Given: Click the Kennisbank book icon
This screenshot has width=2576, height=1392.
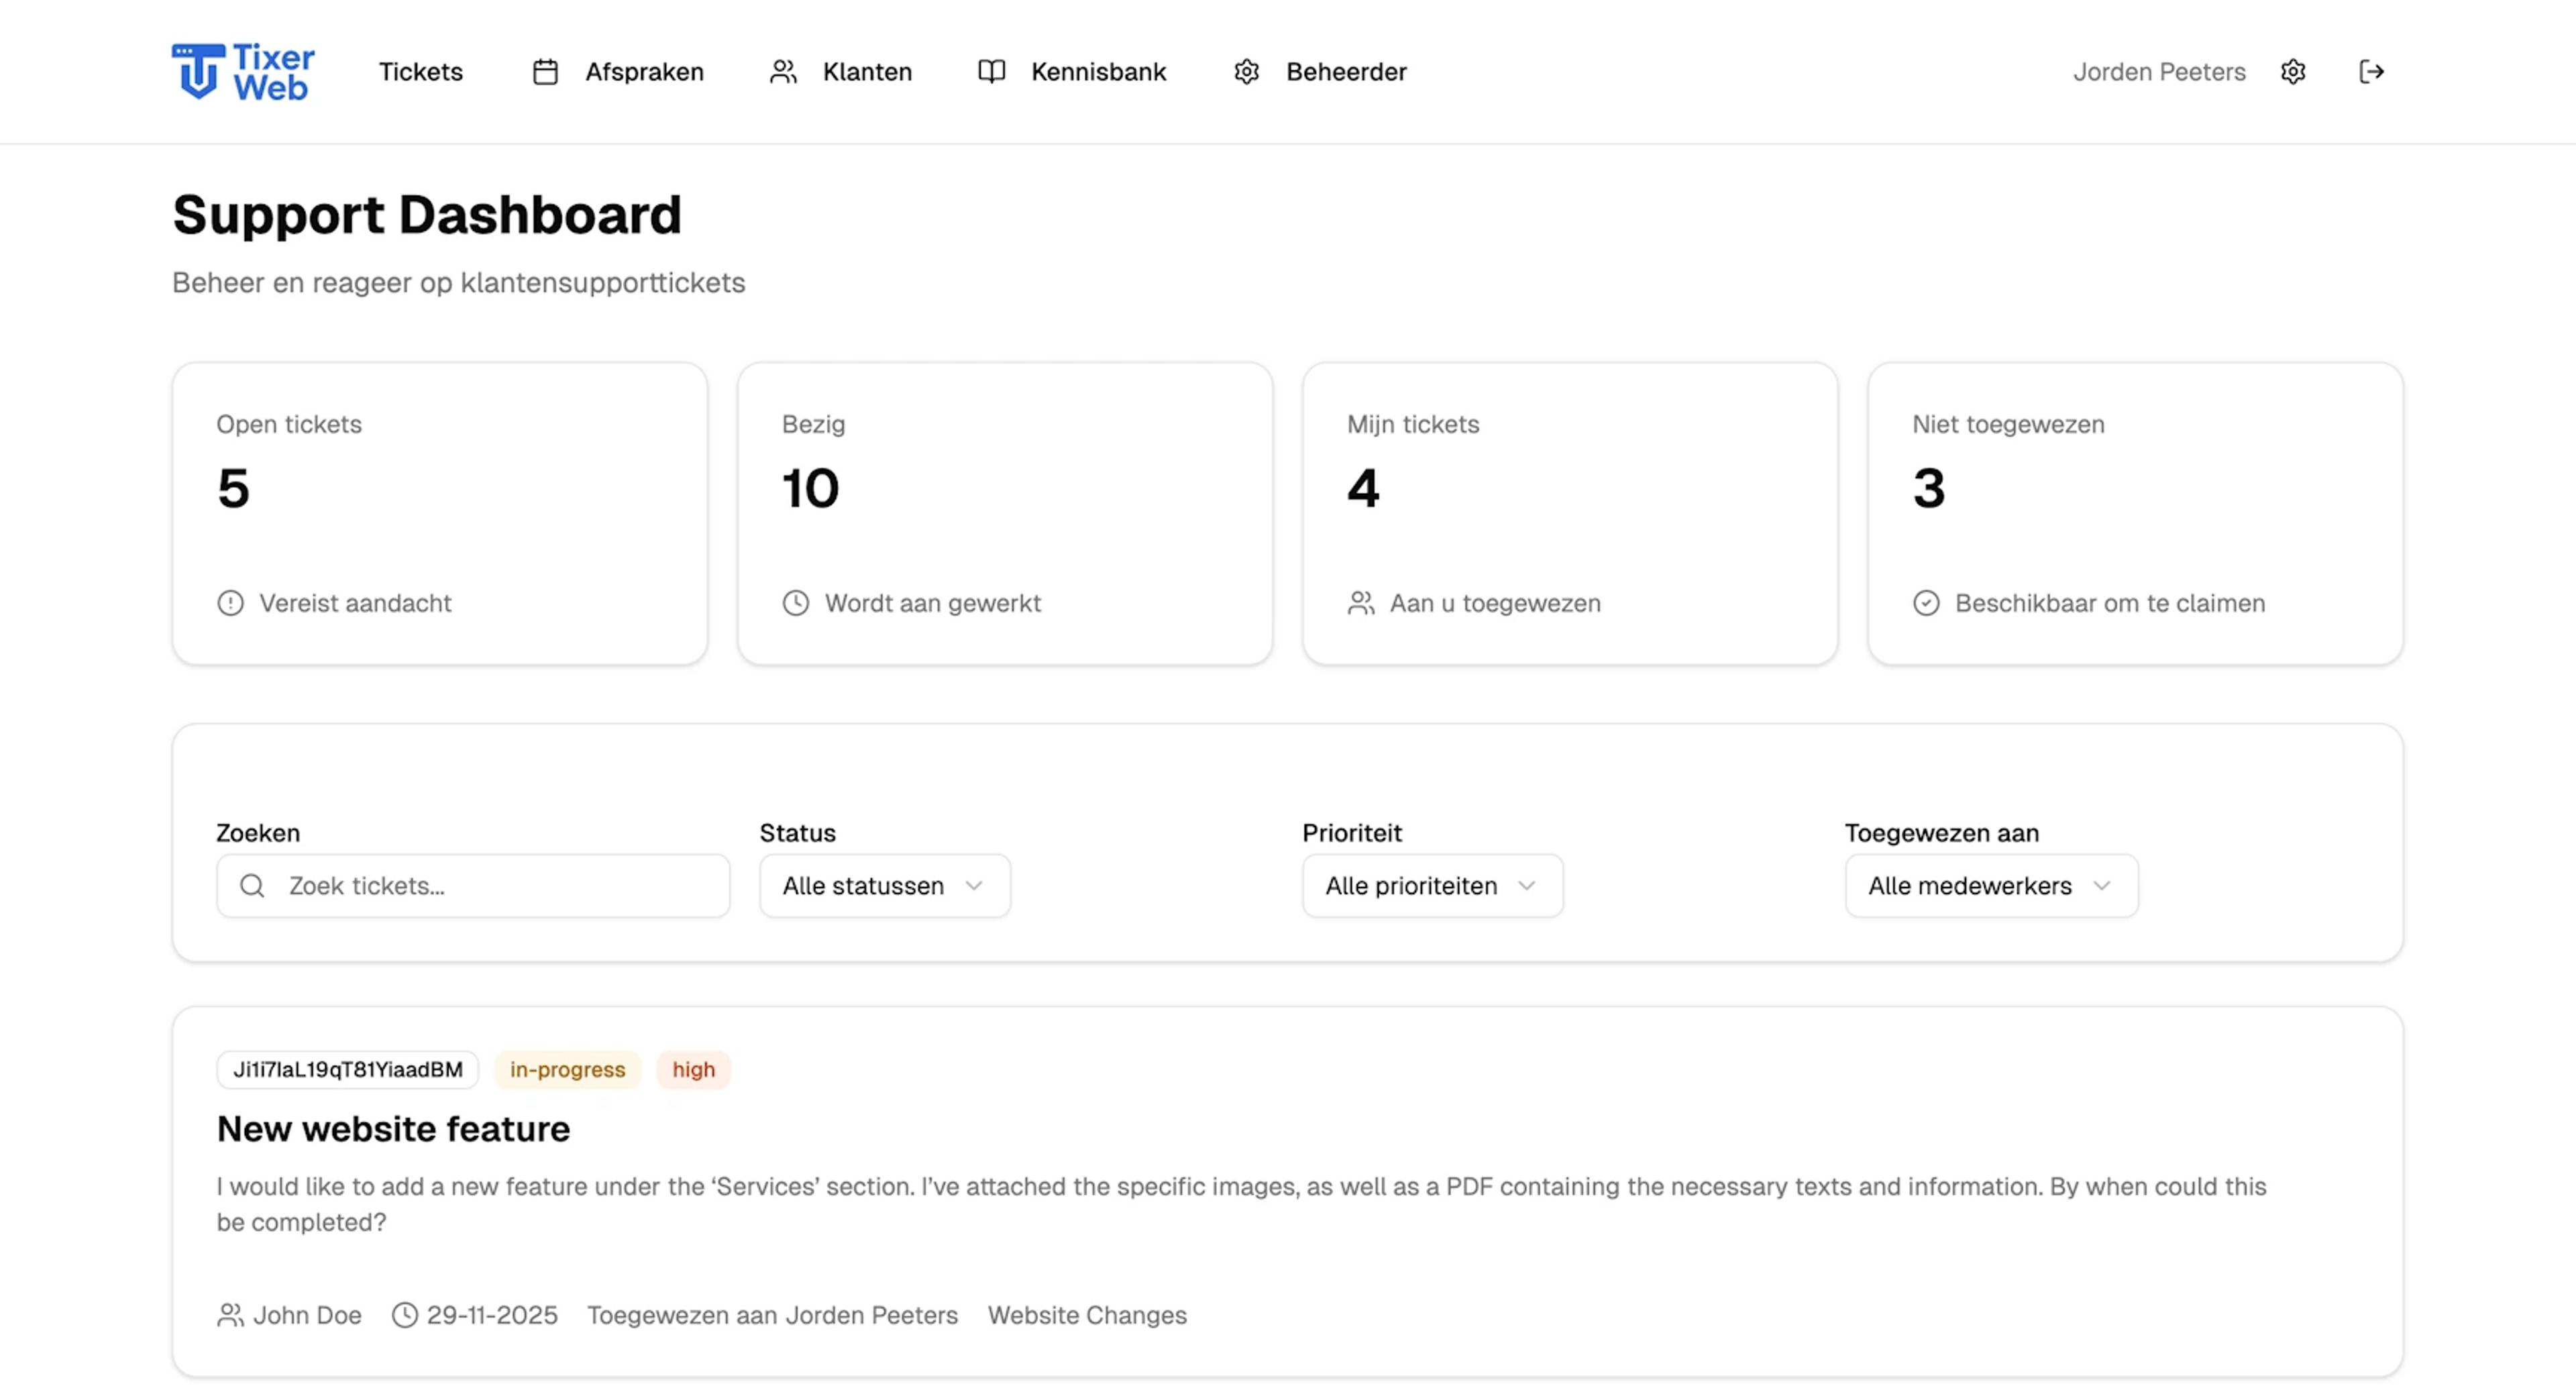Looking at the screenshot, I should [x=991, y=72].
